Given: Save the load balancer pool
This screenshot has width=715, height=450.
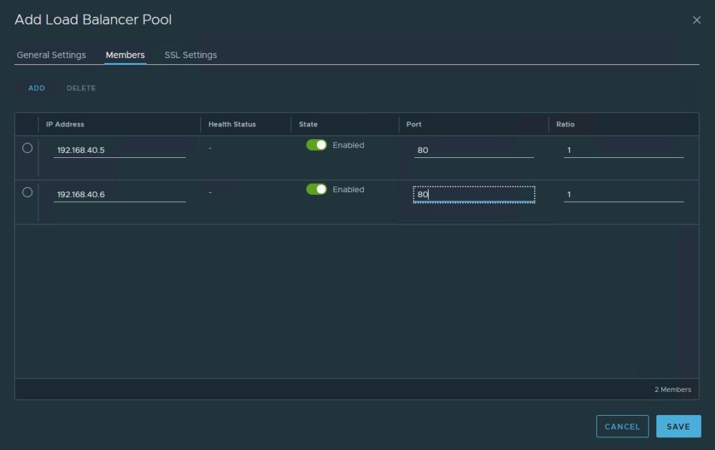Looking at the screenshot, I should coord(678,426).
